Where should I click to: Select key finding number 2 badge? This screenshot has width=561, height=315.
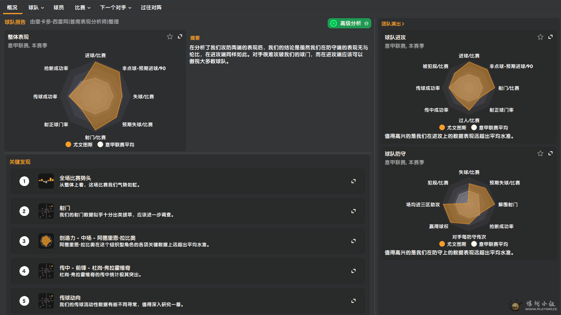(24, 211)
